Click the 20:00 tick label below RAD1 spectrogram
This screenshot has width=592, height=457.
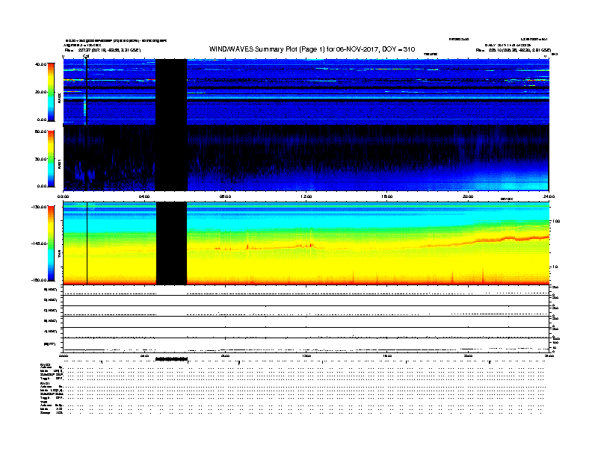pos(468,196)
